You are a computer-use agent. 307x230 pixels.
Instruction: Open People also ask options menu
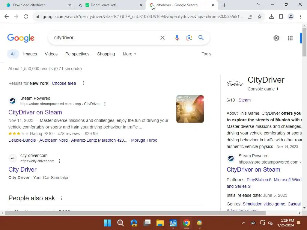pyautogui.click(x=62, y=198)
